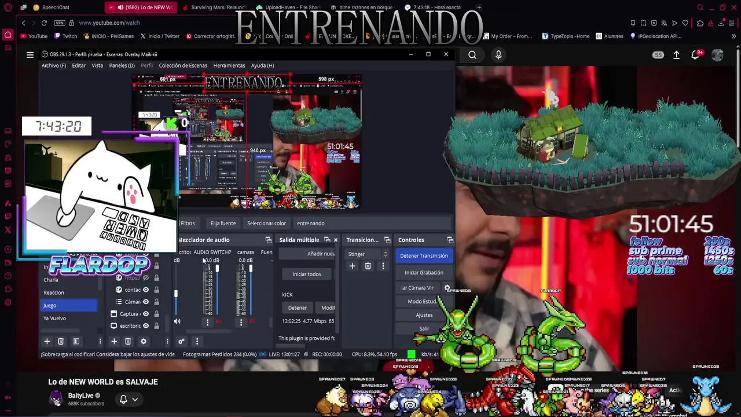Remove selected source using Sources panel trash icon
This screenshot has height=417, width=741.
[x=128, y=341]
